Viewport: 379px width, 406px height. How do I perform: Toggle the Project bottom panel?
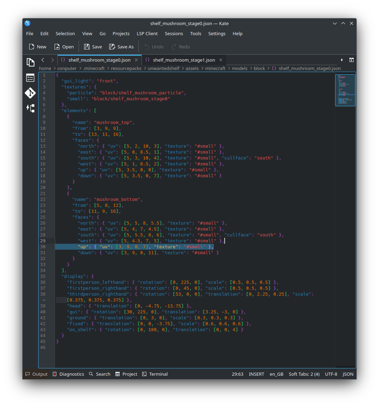pos(127,374)
